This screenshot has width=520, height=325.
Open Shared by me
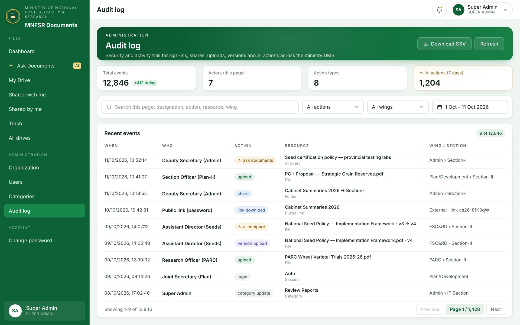click(x=45, y=109)
